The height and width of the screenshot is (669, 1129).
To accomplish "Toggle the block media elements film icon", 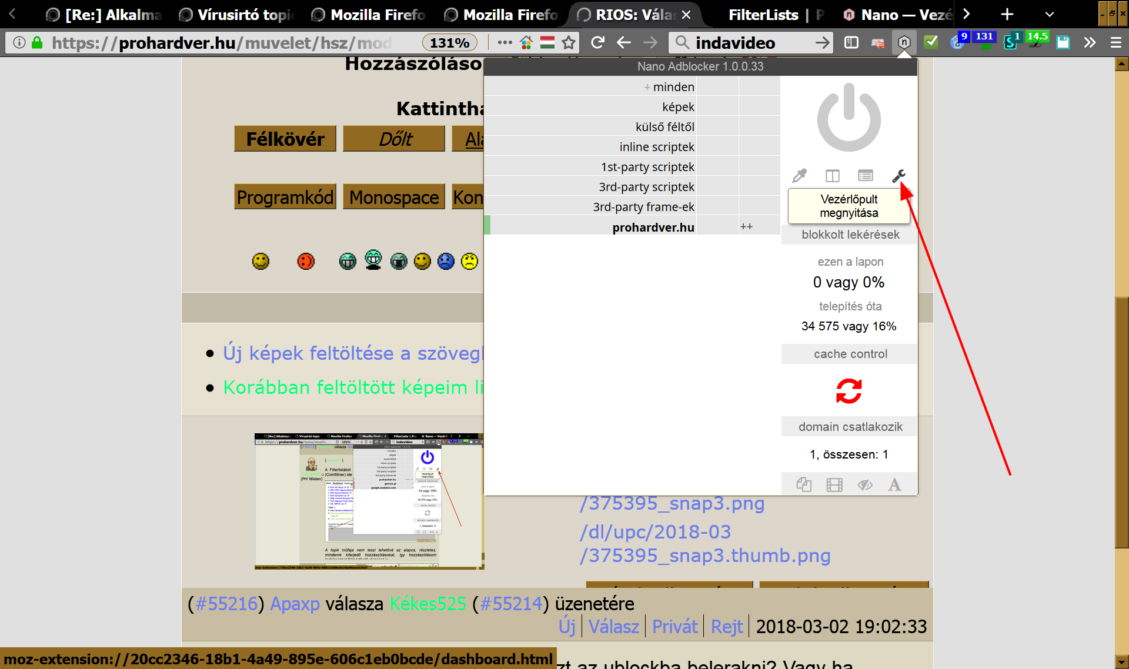I will 834,484.
